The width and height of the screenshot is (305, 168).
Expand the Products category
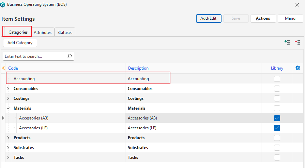point(8,138)
